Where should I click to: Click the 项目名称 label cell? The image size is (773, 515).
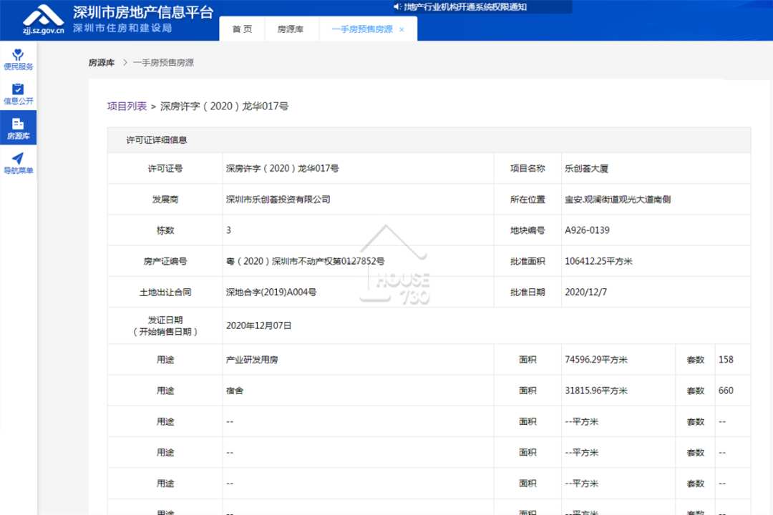click(528, 169)
